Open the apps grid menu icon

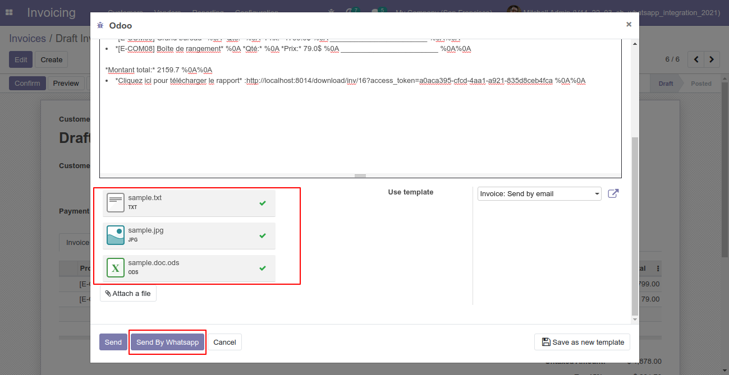pyautogui.click(x=9, y=12)
